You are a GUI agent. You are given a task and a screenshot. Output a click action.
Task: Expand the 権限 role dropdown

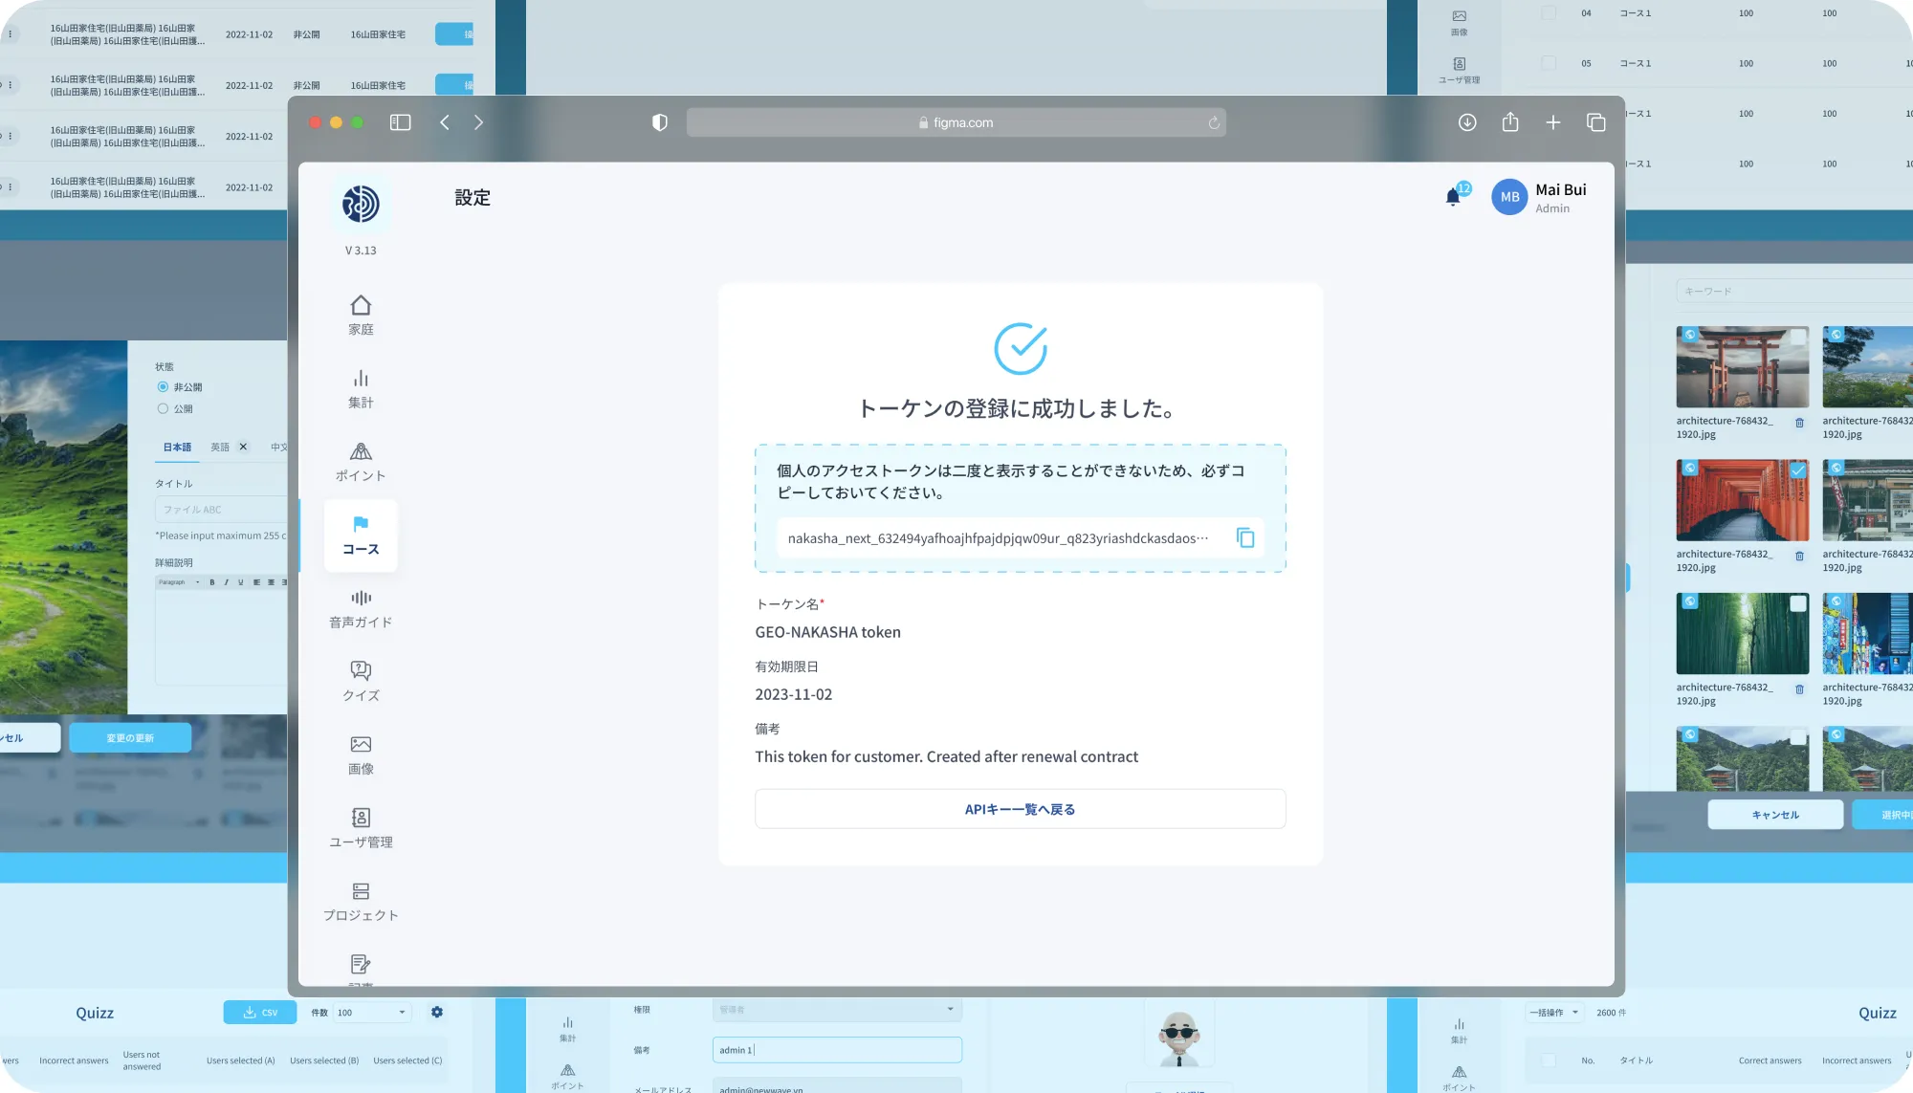[x=837, y=1010]
